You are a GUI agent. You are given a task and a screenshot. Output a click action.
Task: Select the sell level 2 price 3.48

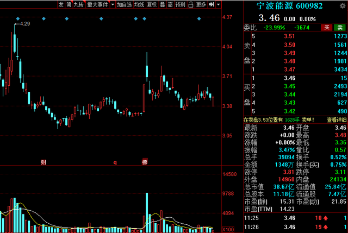(290, 61)
